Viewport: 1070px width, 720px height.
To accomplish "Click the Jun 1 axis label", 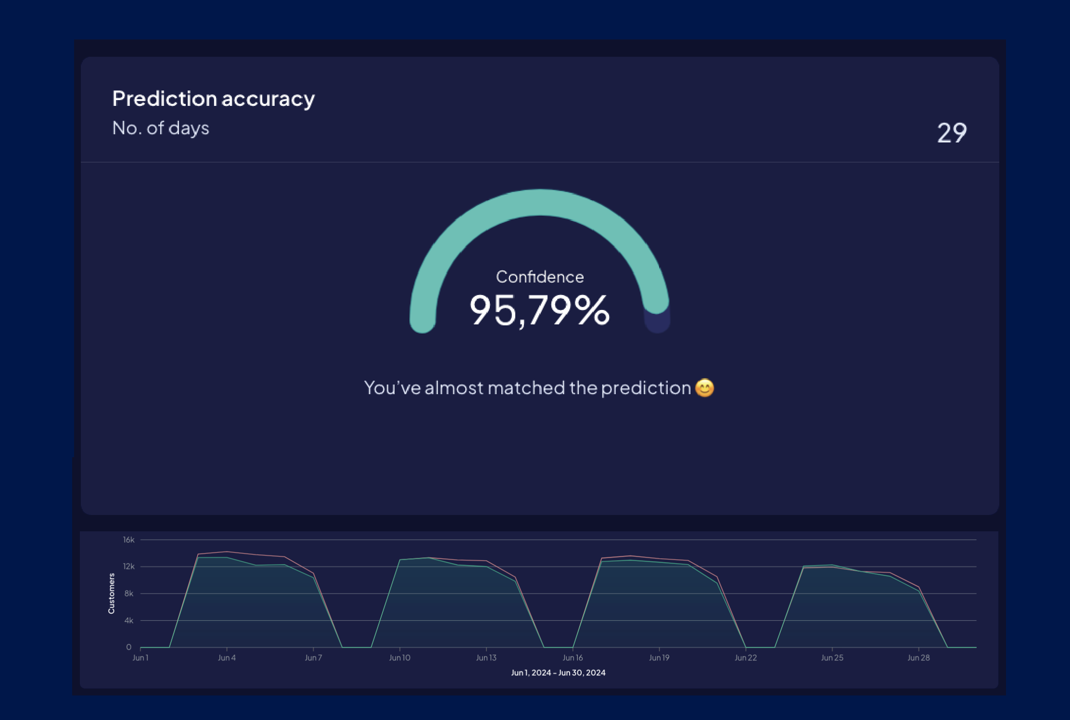I will point(140,657).
